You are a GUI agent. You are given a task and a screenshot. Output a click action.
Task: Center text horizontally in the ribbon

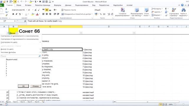click(47, 14)
